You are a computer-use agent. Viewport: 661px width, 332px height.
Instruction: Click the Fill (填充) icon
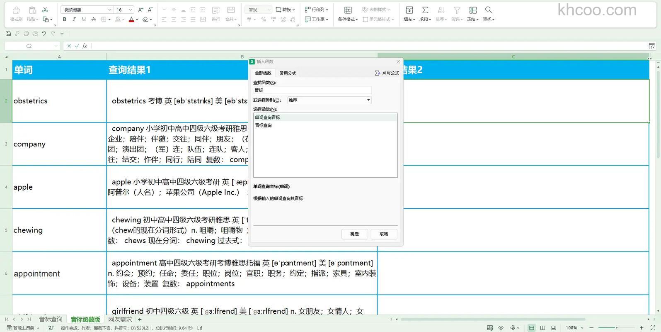409,10
